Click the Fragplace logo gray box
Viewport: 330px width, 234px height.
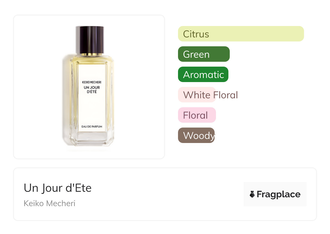coord(275,194)
